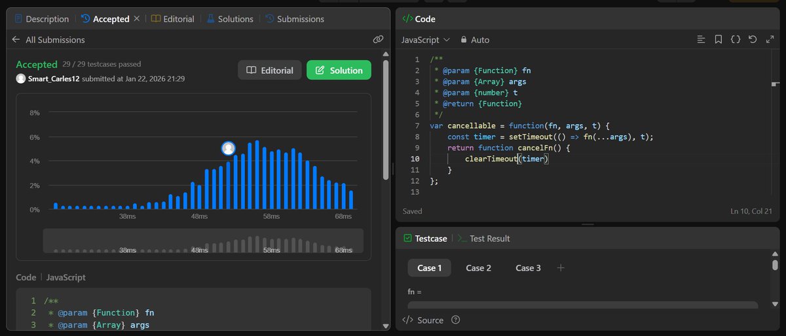Open the Submissions tab
The image size is (786, 336).
click(x=294, y=19)
